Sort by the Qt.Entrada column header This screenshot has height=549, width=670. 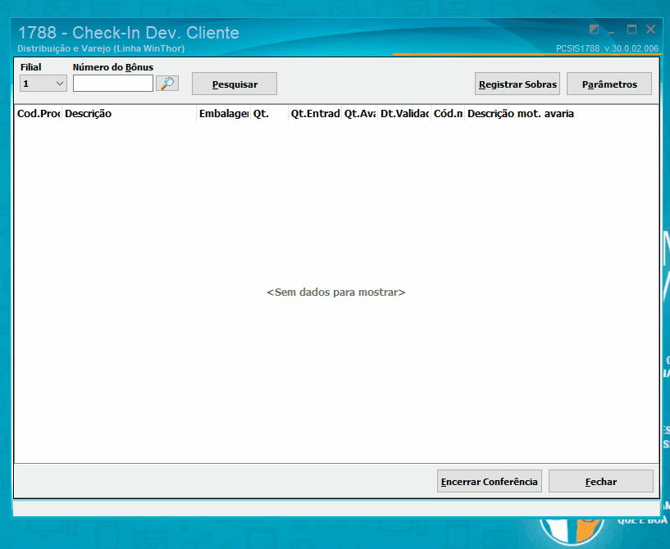[x=315, y=114]
